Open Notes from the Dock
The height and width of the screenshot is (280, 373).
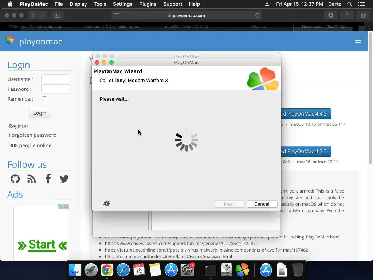[x=155, y=270]
